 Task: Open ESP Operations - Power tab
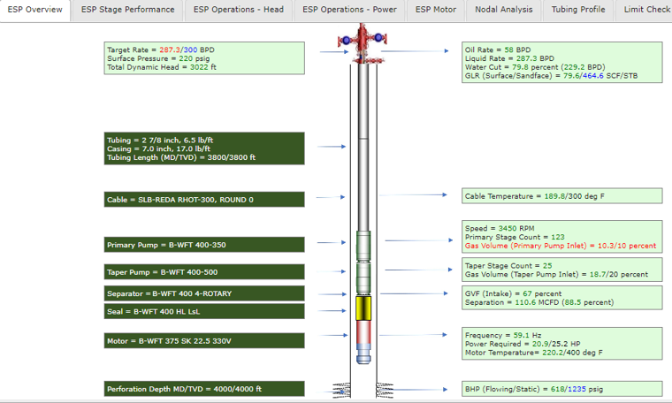pos(349,10)
